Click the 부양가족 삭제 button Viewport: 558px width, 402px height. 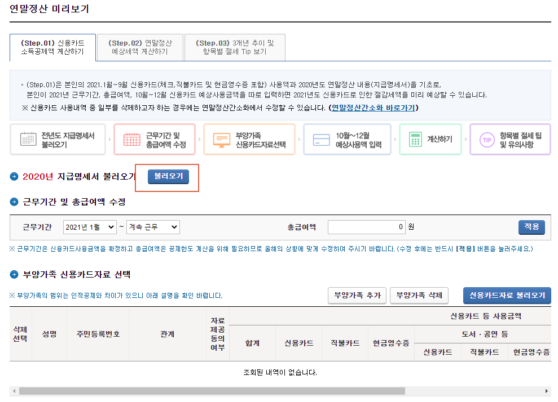[x=419, y=296]
